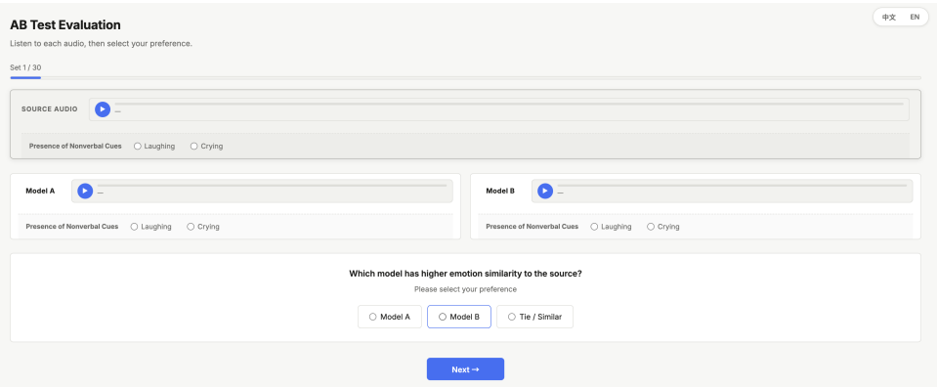Switch language to EN
Viewport: 937px width, 387px height.
tap(915, 18)
